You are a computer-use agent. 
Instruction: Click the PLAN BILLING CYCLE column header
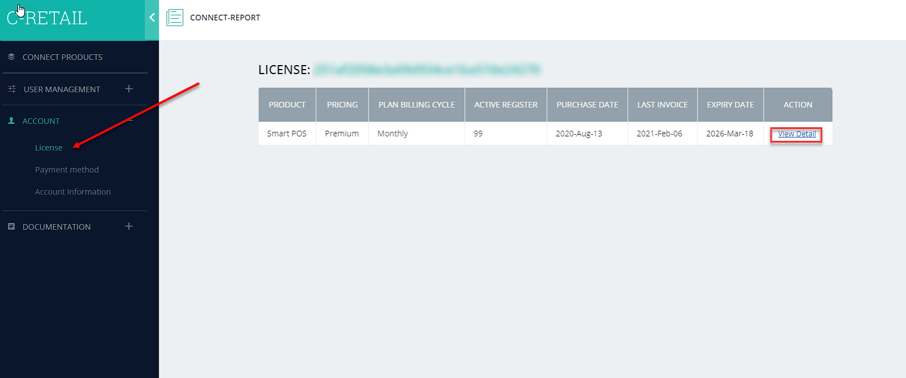tap(417, 105)
